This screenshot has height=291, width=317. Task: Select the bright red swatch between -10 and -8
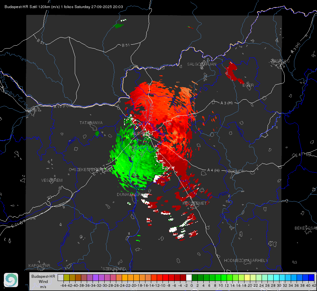[x=165, y=278]
